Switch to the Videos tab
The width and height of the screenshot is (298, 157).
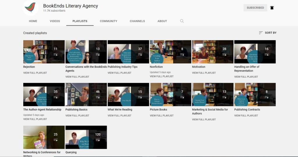pos(55,21)
